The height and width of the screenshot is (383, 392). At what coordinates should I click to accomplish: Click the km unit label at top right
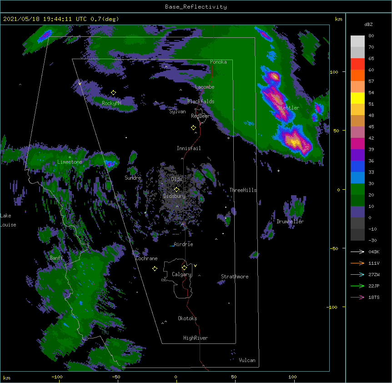point(338,19)
